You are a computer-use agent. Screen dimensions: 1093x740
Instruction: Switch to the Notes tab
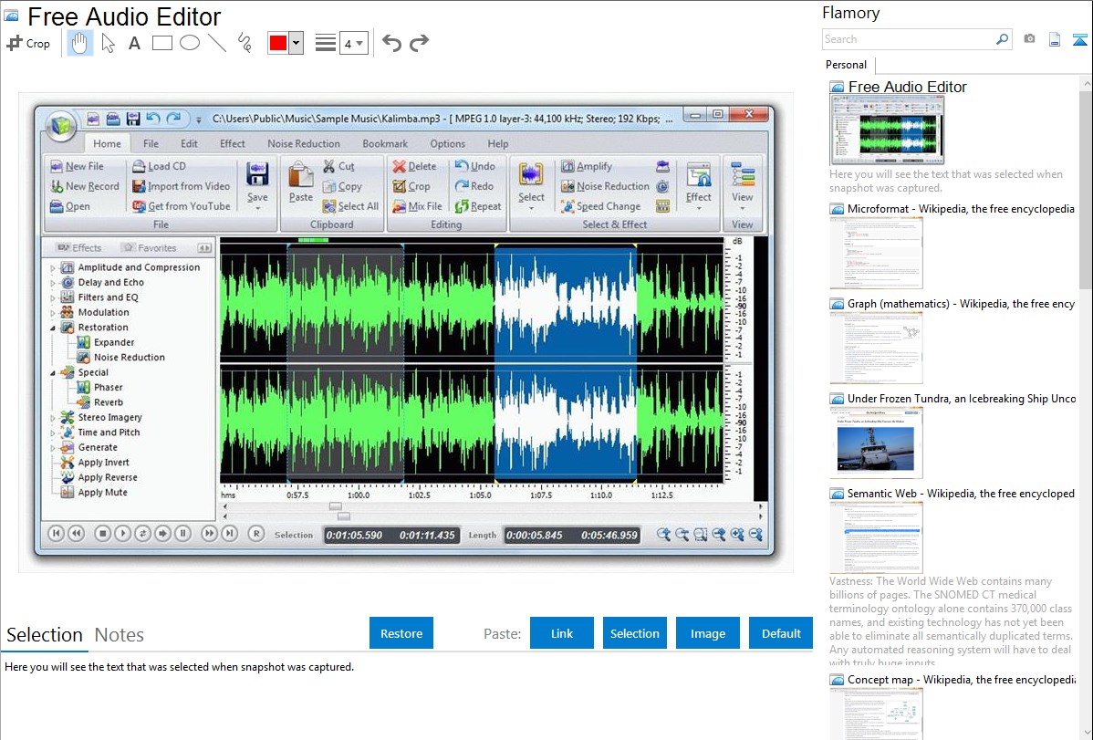[119, 635]
